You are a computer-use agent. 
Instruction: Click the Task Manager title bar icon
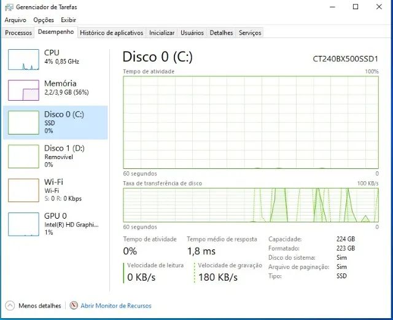point(7,7)
